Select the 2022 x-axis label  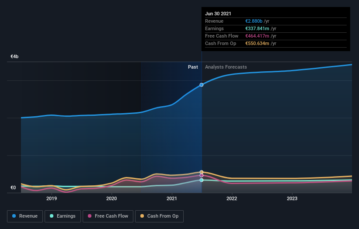pyautogui.click(x=232, y=198)
